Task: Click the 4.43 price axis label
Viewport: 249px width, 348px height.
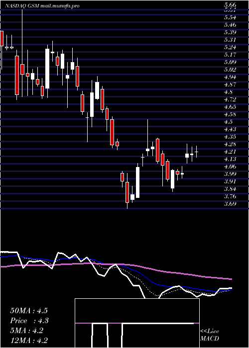Action: click(230, 129)
